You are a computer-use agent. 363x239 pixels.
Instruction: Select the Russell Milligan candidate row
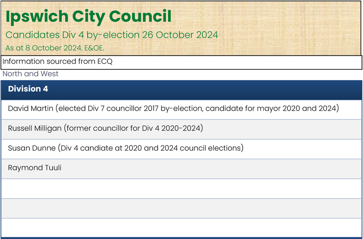(181, 128)
